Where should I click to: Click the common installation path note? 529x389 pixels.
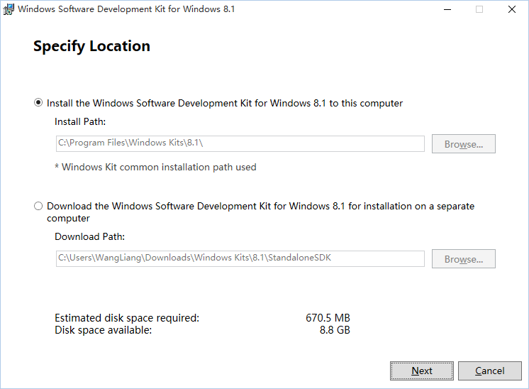coord(155,167)
